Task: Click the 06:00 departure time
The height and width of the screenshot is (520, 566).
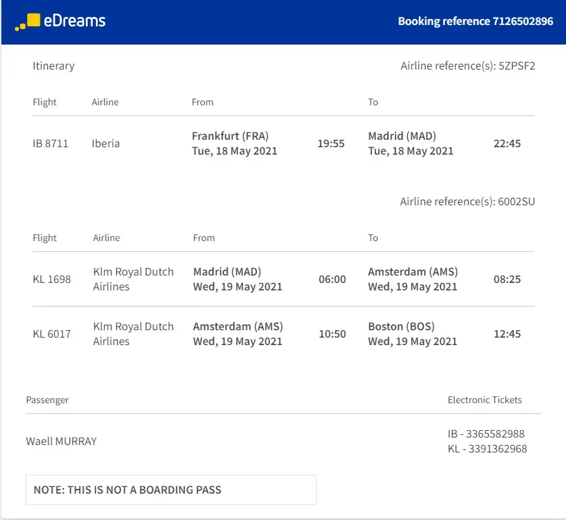Action: point(332,279)
